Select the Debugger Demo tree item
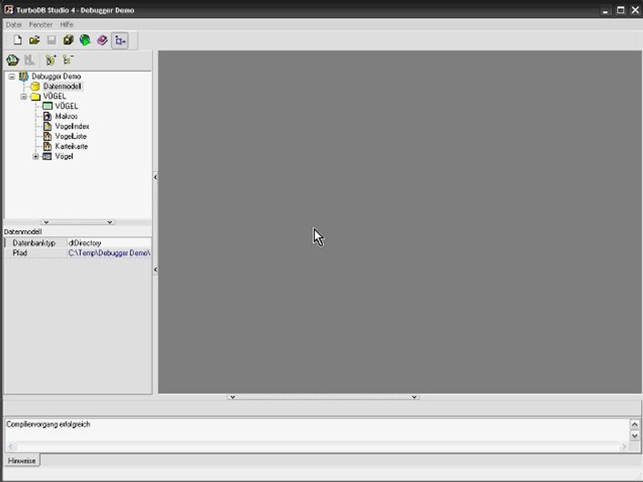Viewport: 643px width, 482px height. [x=56, y=76]
